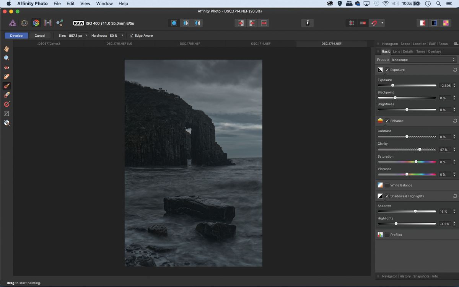Click the Cancel button
Image resolution: width=459 pixels, height=287 pixels.
click(x=40, y=35)
